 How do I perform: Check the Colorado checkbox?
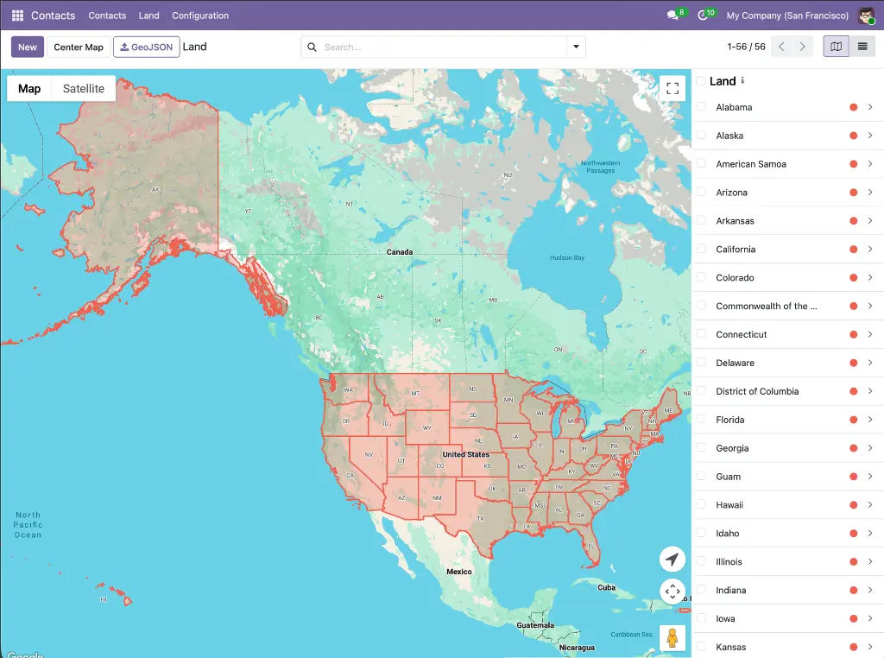coord(701,277)
